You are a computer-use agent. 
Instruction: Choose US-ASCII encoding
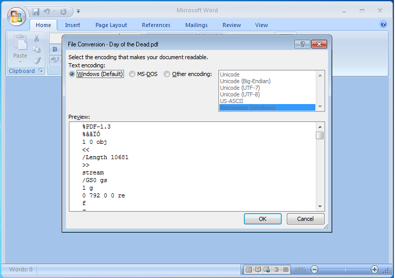pyautogui.click(x=267, y=101)
